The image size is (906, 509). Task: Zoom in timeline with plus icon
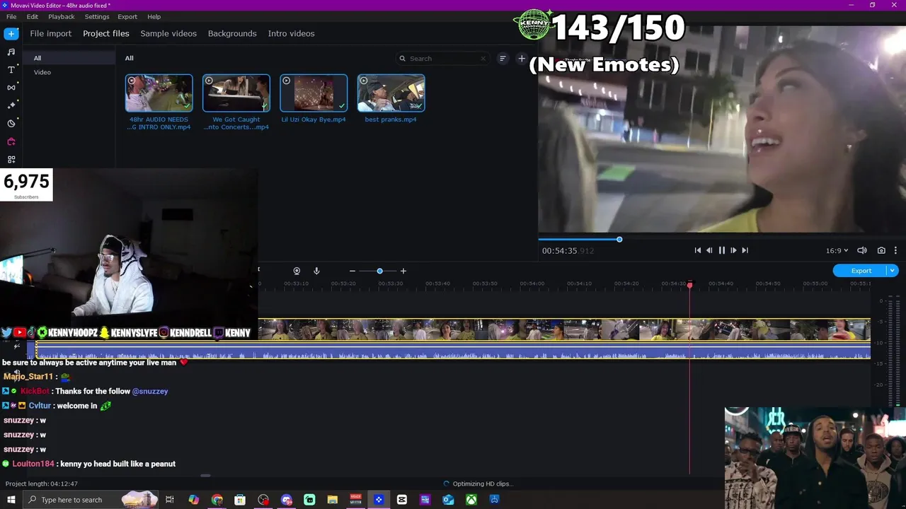coord(403,271)
